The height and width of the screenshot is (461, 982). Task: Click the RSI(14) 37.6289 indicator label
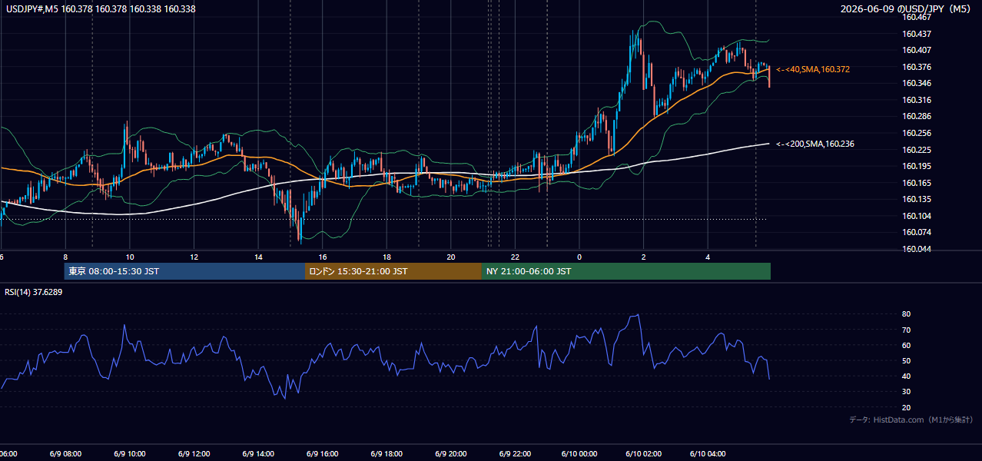(x=34, y=292)
